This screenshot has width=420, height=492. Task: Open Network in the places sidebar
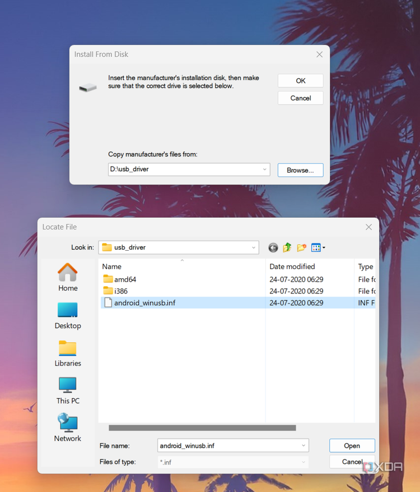(x=68, y=427)
